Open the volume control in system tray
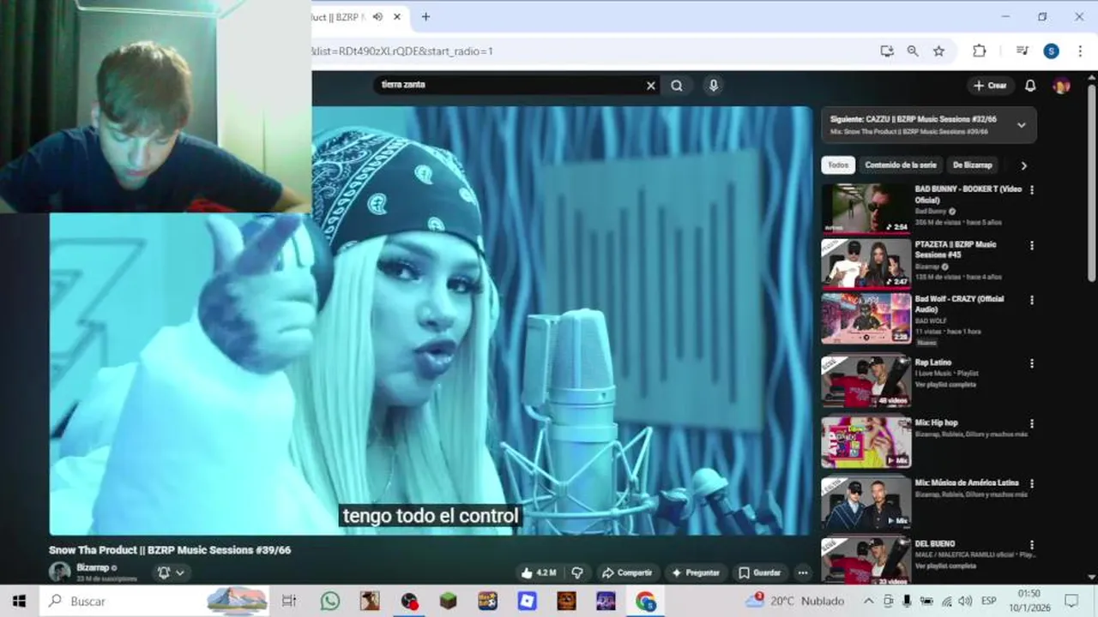Viewport: 1098px width, 617px height. [x=965, y=602]
